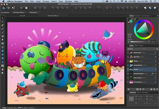Open the Select menu
The height and width of the screenshot is (109, 159).
coord(54,1)
